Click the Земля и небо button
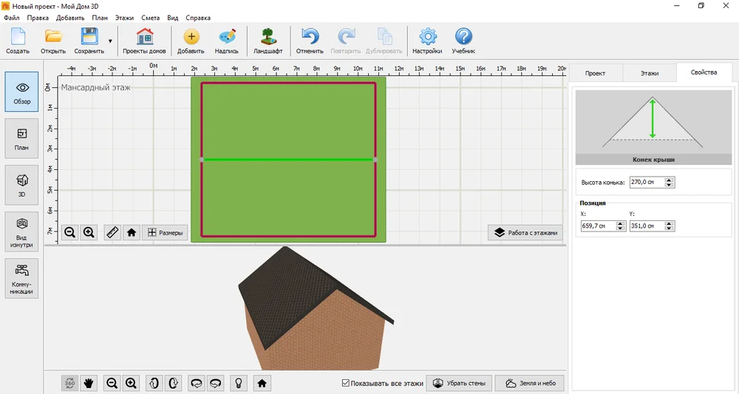 529,383
